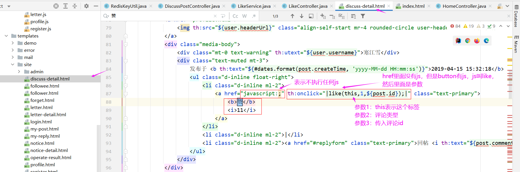Switch to index.html tab
This screenshot has width=520, height=172.
click(413, 6)
